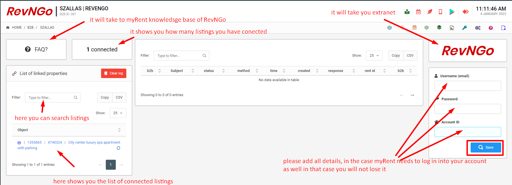Click the red Clear log button
This screenshot has height=185, width=512.
point(114,73)
